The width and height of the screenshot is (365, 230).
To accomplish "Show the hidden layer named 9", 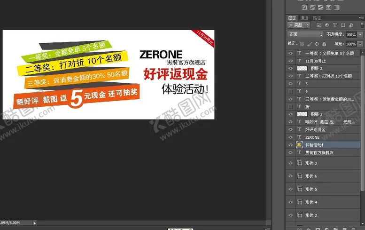I will click(290, 91).
